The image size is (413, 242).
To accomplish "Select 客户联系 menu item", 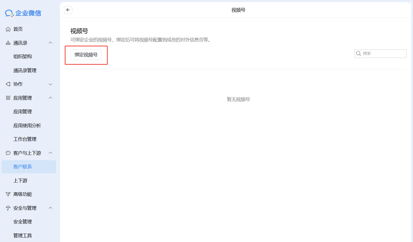I will click(23, 167).
